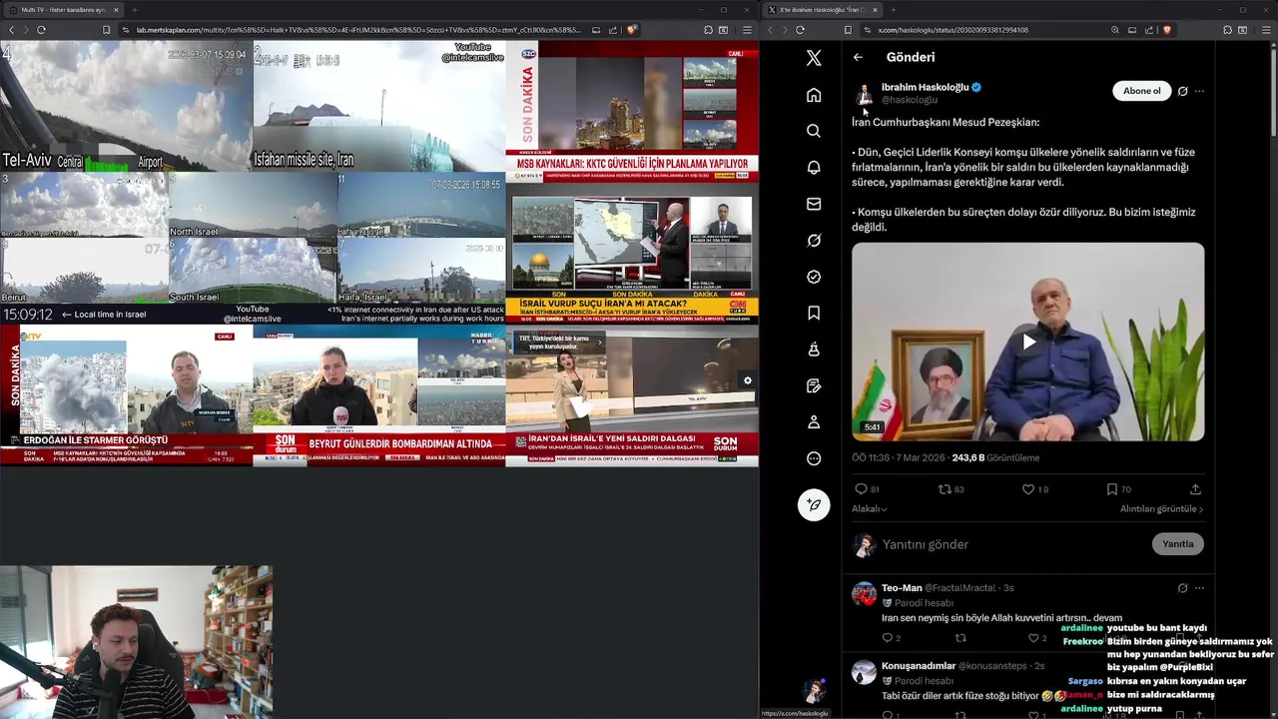Repost icon showing 83 on main post
This screenshot has height=719, width=1278.
click(945, 489)
